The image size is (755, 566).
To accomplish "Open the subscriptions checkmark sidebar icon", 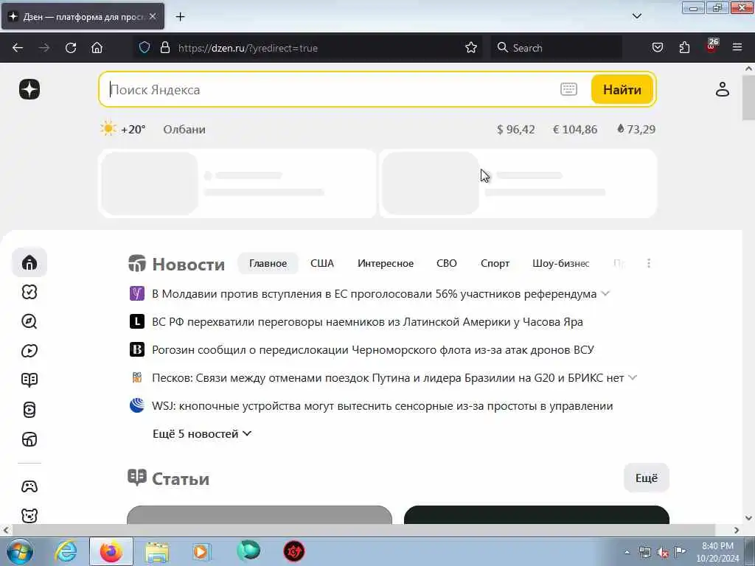I will tap(29, 292).
